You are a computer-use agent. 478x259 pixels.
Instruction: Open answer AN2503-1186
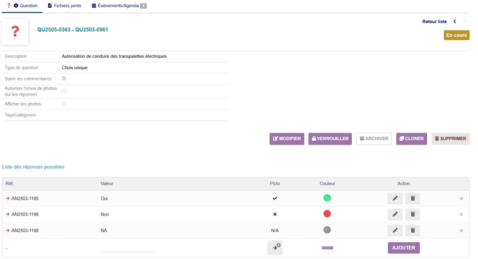[25, 214]
